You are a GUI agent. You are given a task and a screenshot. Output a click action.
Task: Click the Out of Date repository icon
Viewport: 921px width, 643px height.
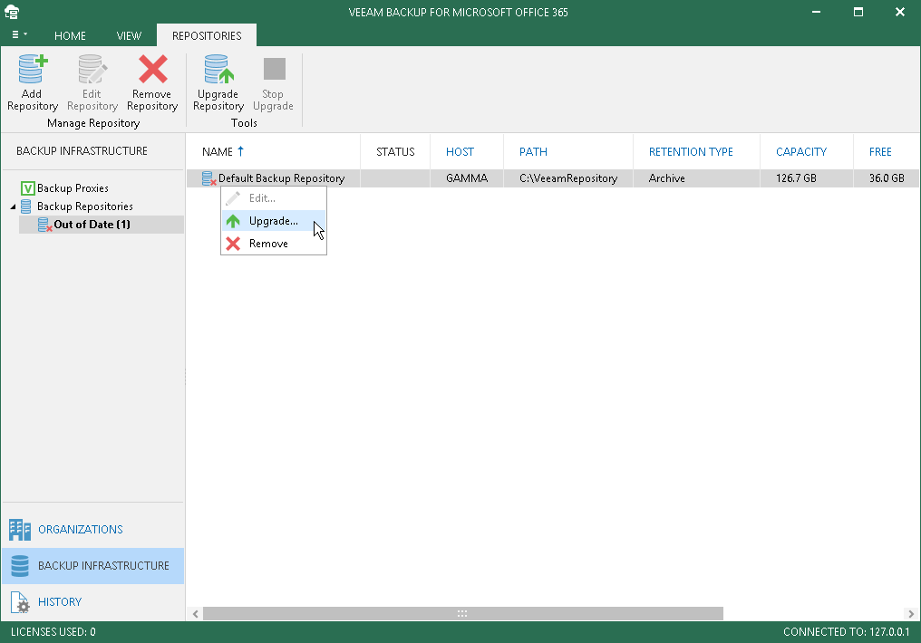44,225
